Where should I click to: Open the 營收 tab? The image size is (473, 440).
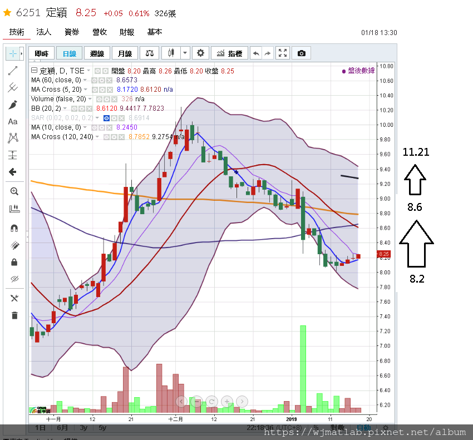pos(100,32)
